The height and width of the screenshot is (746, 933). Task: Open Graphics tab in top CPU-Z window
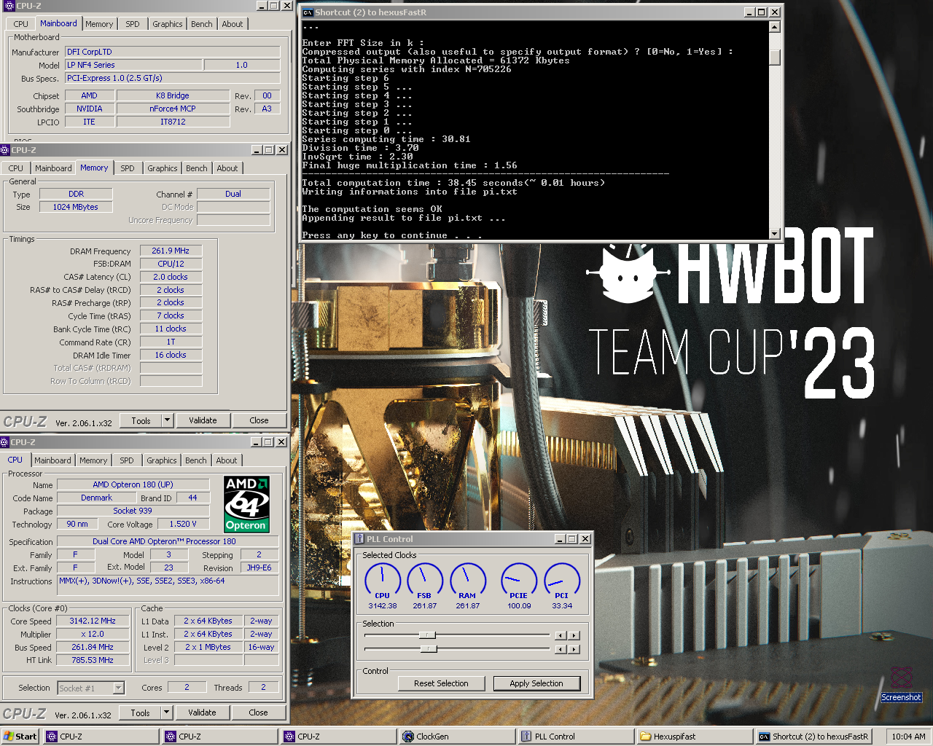(x=168, y=24)
